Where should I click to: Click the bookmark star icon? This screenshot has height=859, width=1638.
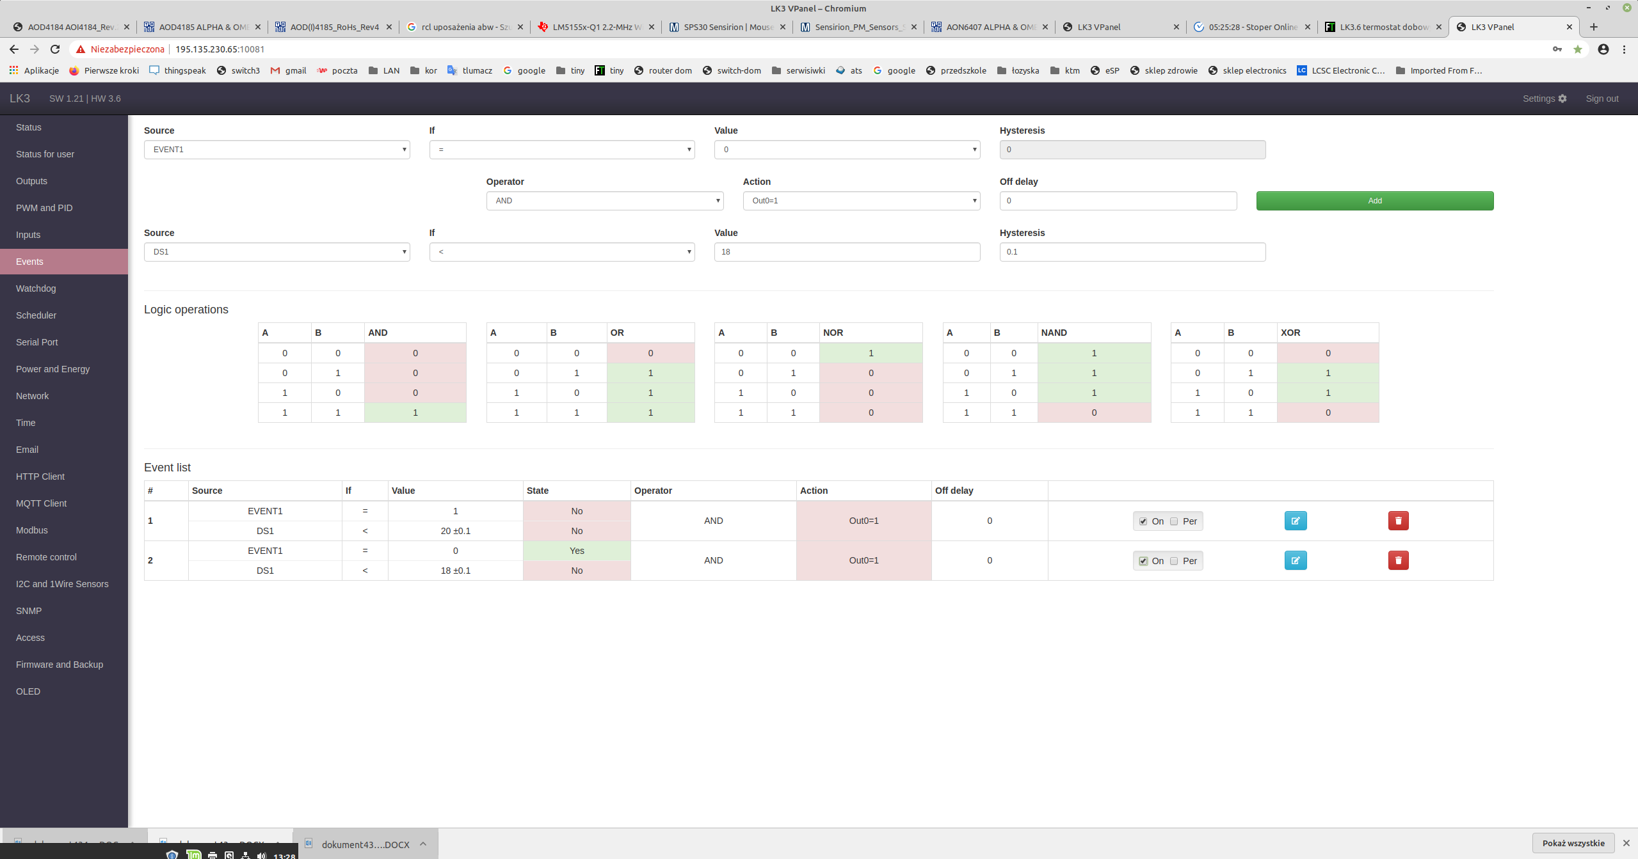coord(1578,49)
